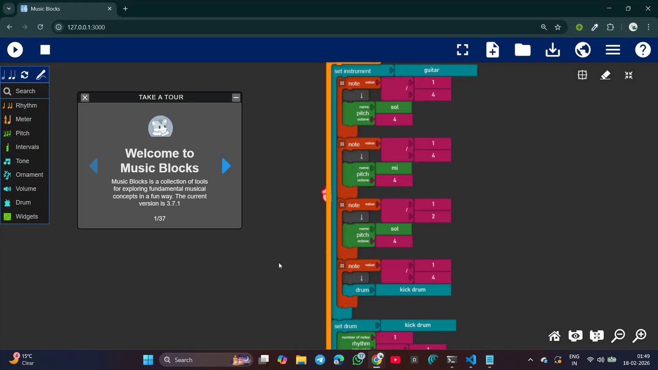
Task: Click the guitar instrument value block
Action: pos(436,70)
